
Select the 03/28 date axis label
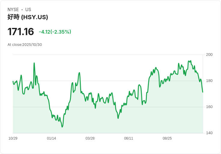(x=90, y=138)
